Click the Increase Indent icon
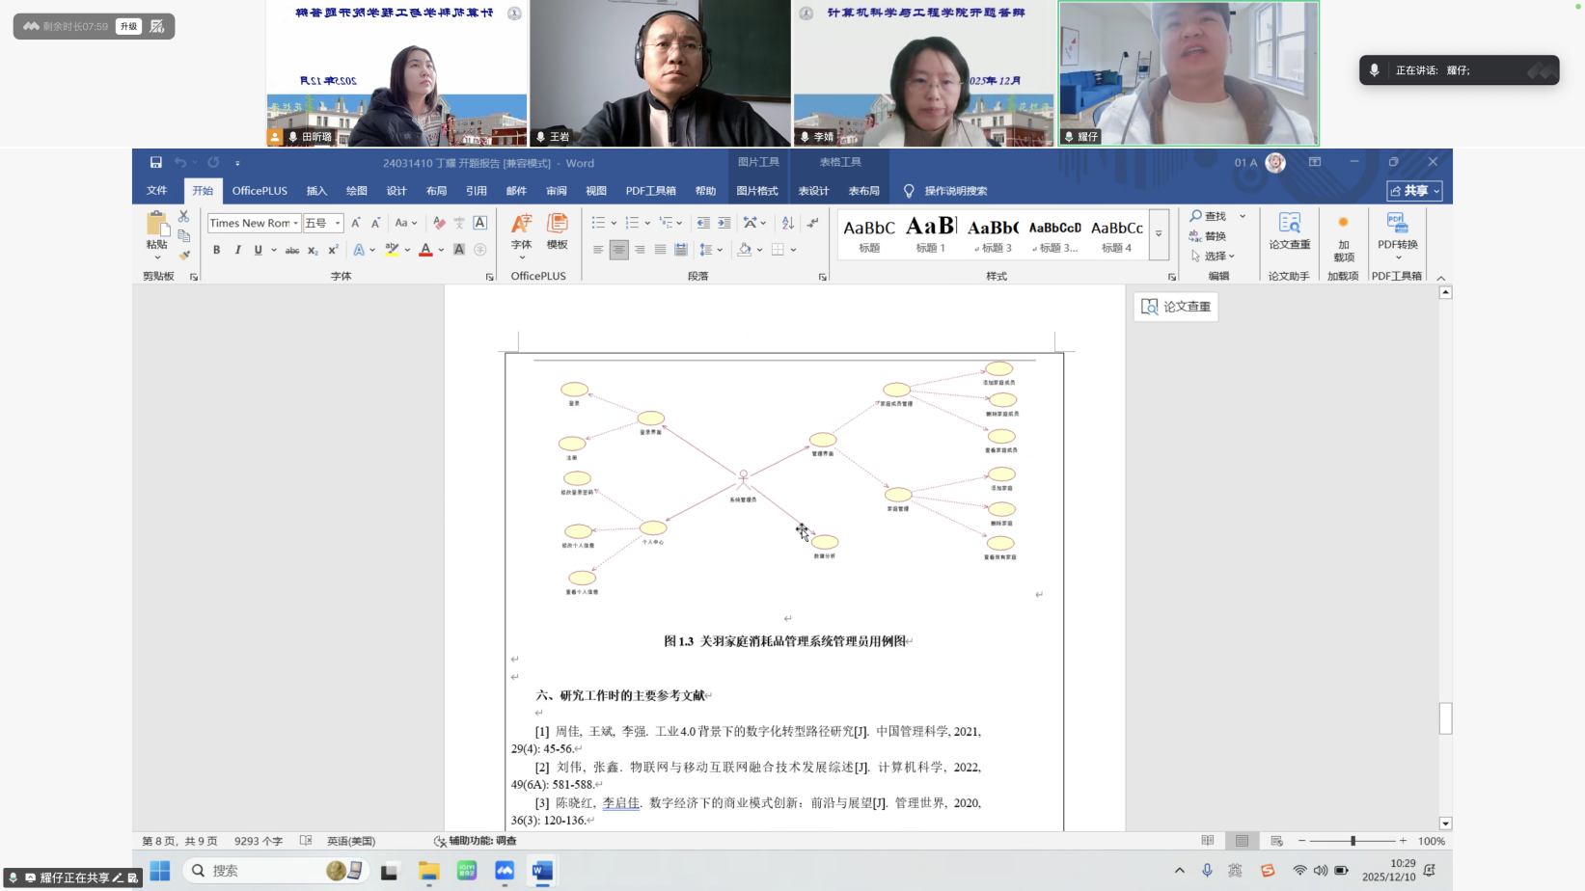 (x=724, y=223)
